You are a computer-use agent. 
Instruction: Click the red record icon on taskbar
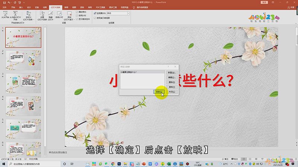tap(187, 164)
